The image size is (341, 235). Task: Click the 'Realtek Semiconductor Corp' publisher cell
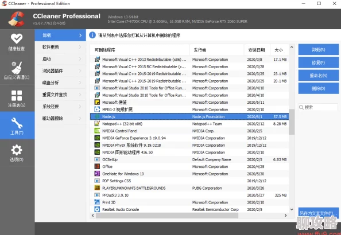(x=215, y=209)
